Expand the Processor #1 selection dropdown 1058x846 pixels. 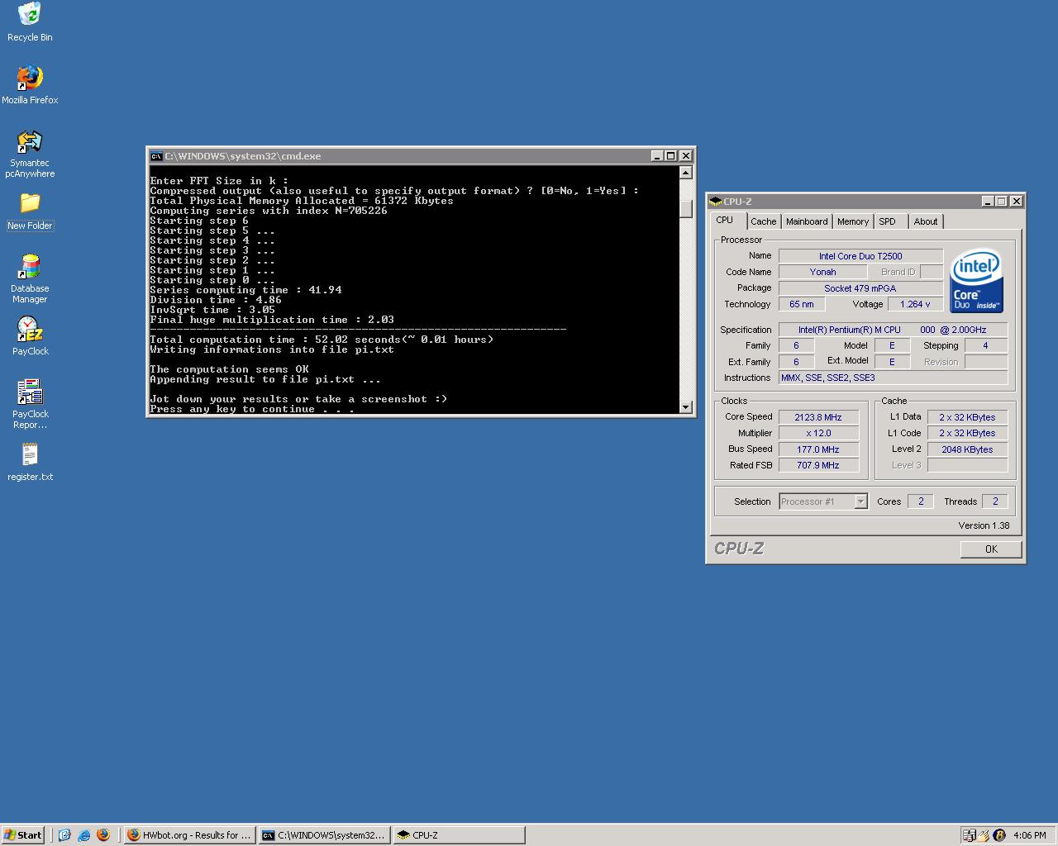[860, 501]
